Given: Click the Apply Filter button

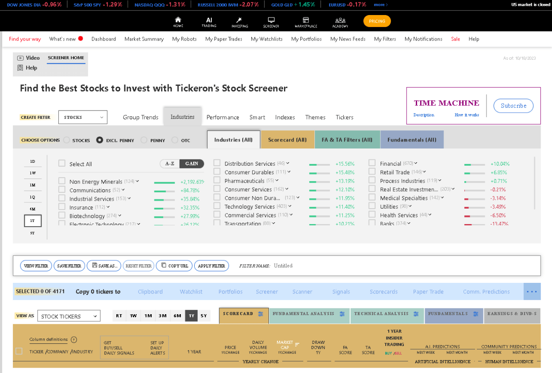Looking at the screenshot, I should (x=211, y=266).
